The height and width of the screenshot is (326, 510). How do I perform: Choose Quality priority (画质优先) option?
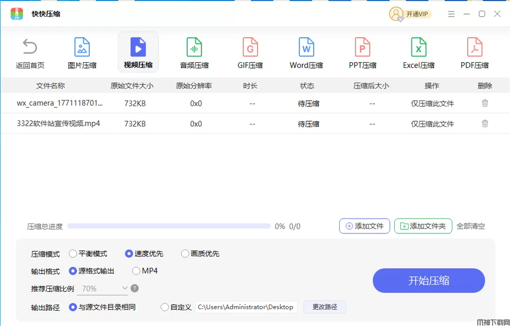(185, 254)
